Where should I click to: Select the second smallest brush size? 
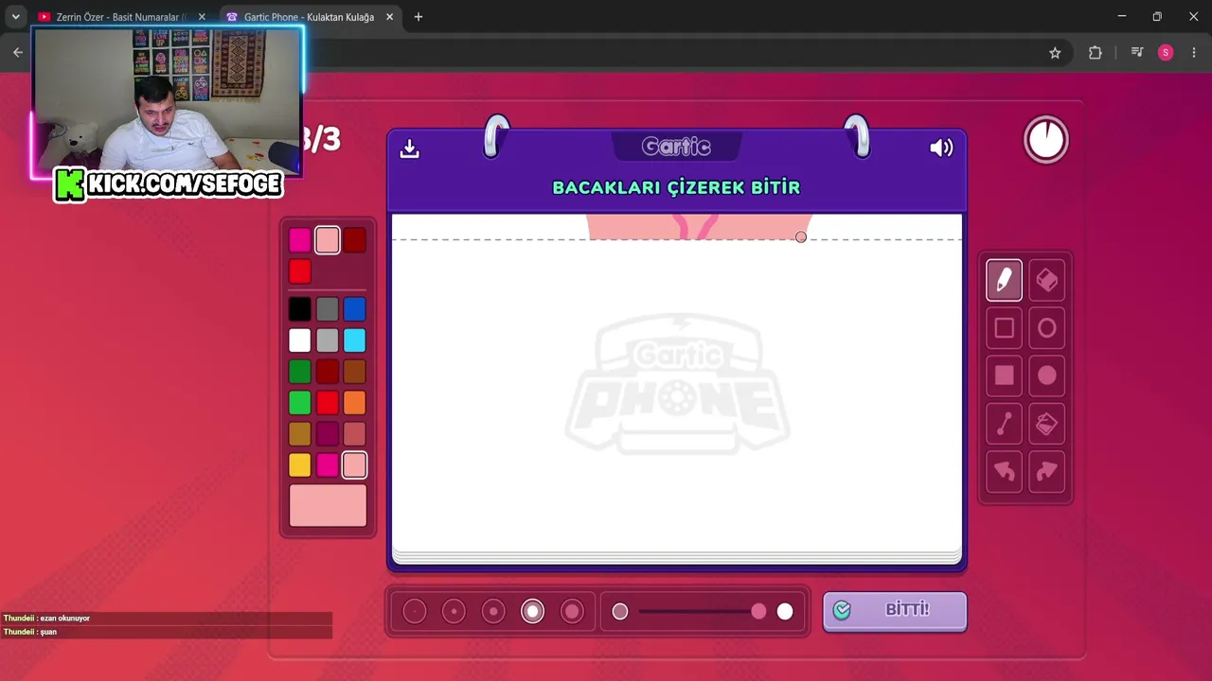(454, 612)
